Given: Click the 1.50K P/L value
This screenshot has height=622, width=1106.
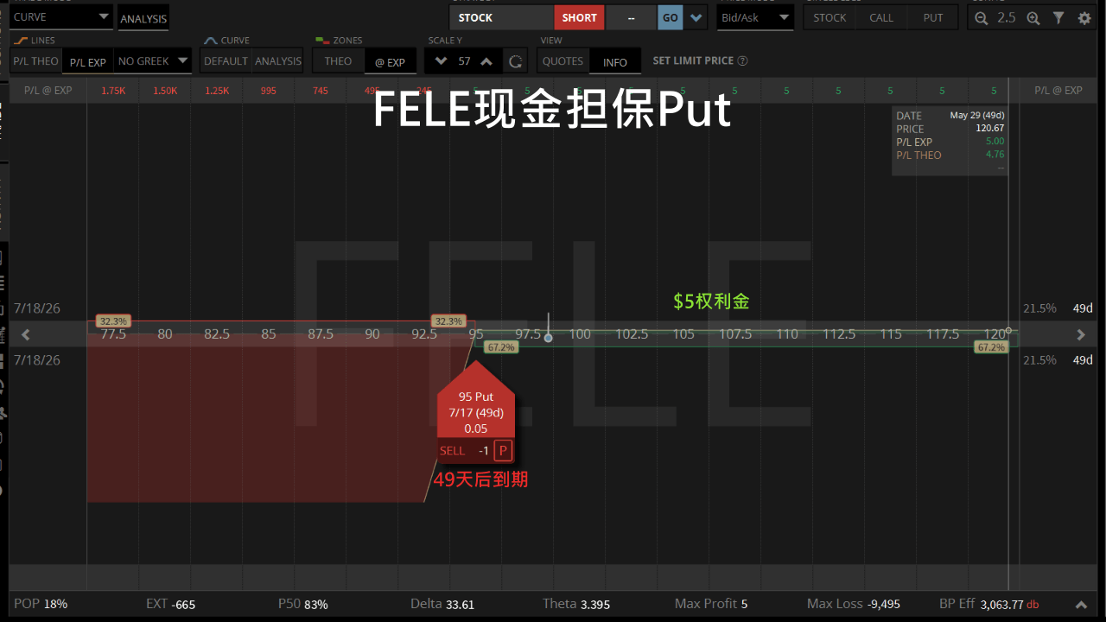Looking at the screenshot, I should pyautogui.click(x=165, y=91).
